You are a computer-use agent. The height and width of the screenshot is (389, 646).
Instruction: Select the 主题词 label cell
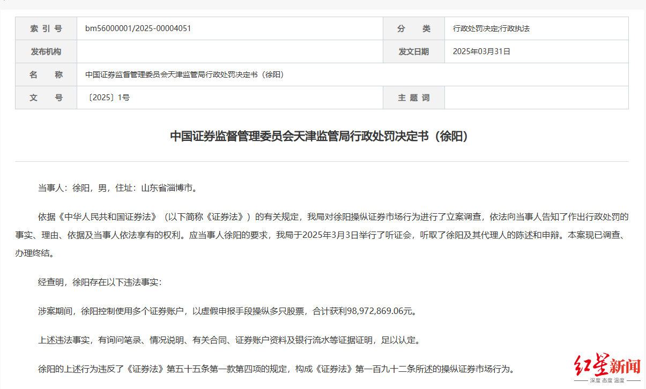pos(413,98)
